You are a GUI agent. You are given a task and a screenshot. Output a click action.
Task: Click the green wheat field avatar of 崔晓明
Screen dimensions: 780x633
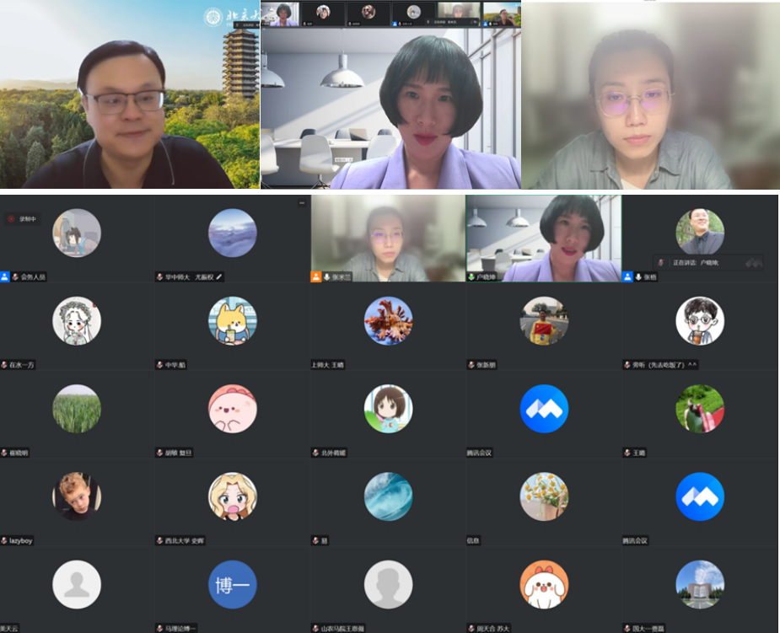tap(77, 409)
